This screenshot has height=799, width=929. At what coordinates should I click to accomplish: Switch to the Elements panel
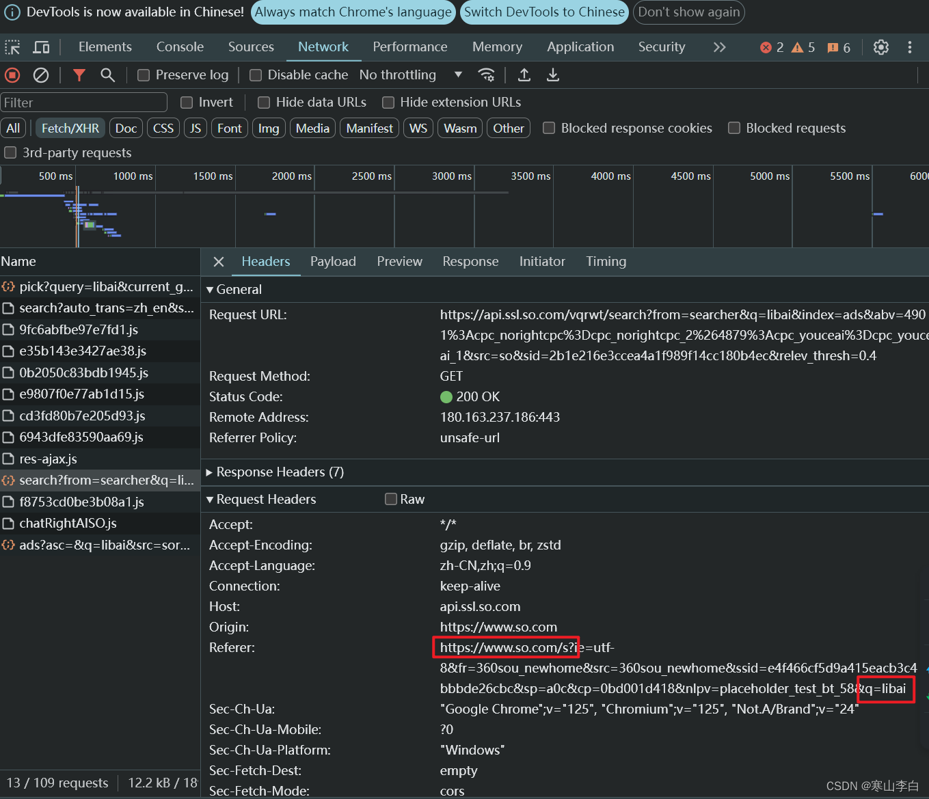(105, 47)
